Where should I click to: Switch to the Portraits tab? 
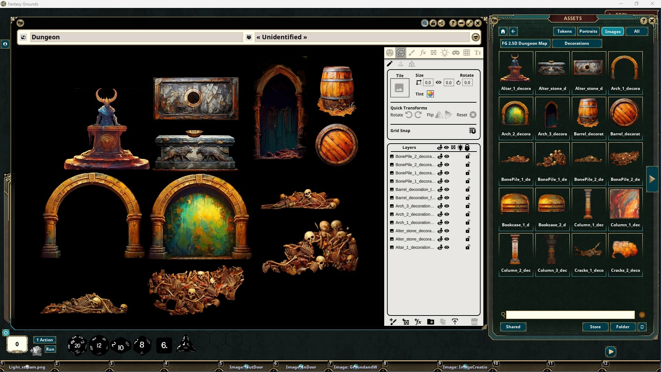tap(588, 31)
